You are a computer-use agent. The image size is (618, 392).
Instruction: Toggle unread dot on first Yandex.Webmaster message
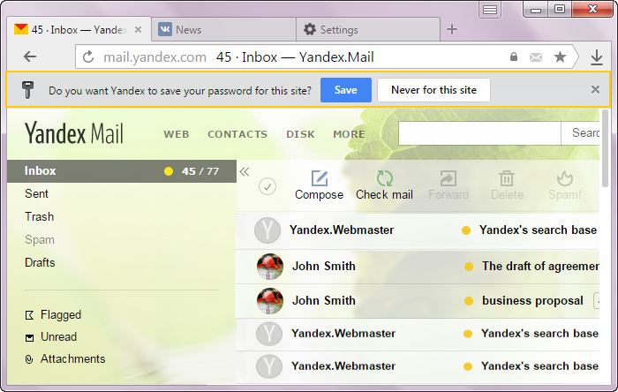coord(466,230)
